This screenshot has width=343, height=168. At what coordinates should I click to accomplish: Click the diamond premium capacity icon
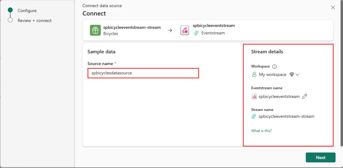click(x=292, y=74)
